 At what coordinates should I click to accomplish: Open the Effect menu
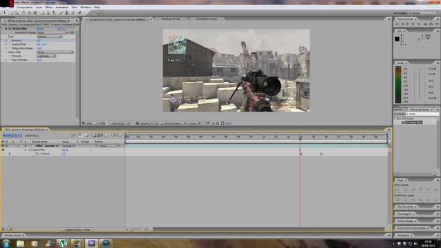click(x=49, y=8)
